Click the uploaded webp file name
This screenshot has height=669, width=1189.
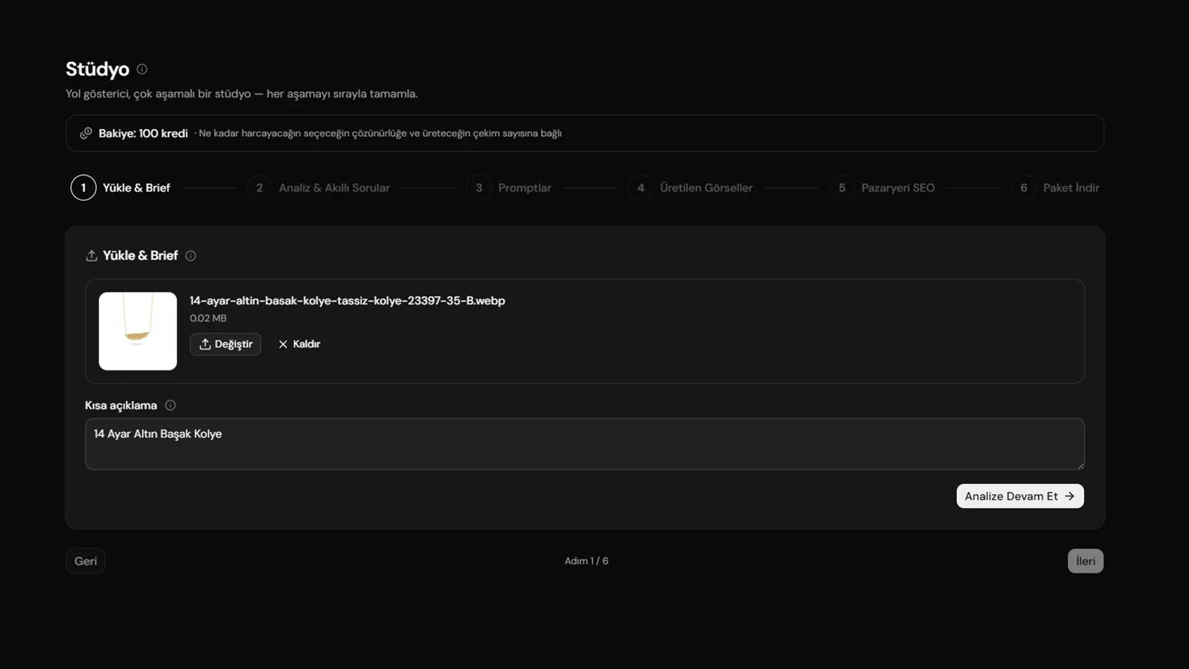pyautogui.click(x=347, y=301)
